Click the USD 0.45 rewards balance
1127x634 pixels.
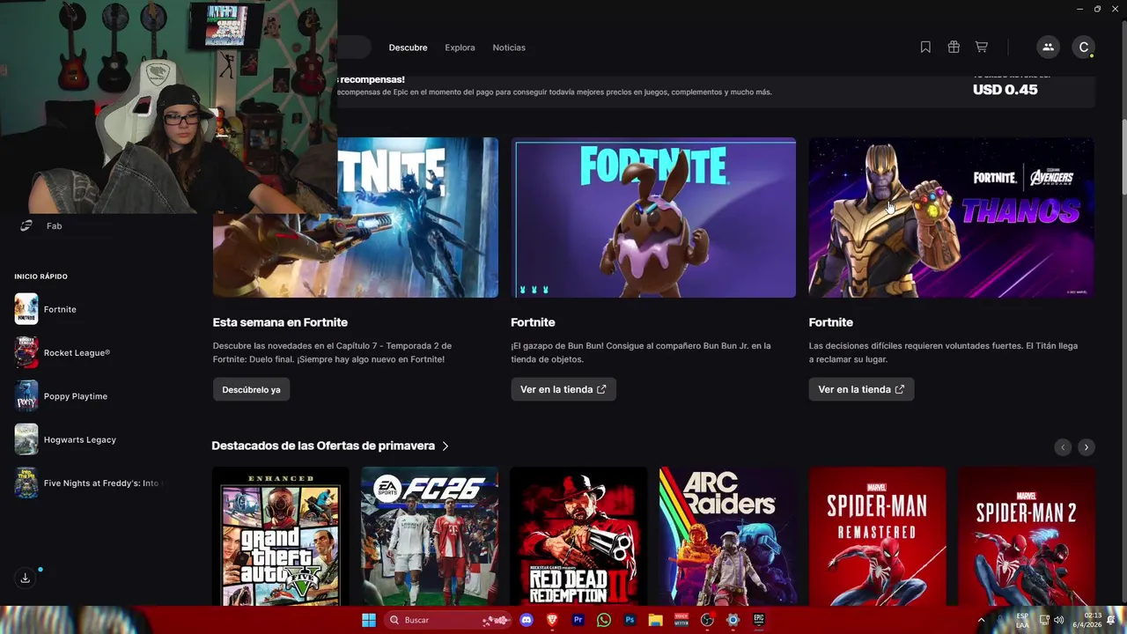click(x=1005, y=90)
